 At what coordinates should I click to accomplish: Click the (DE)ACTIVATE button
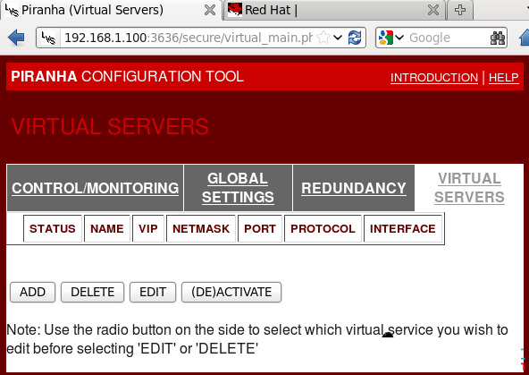click(x=231, y=293)
